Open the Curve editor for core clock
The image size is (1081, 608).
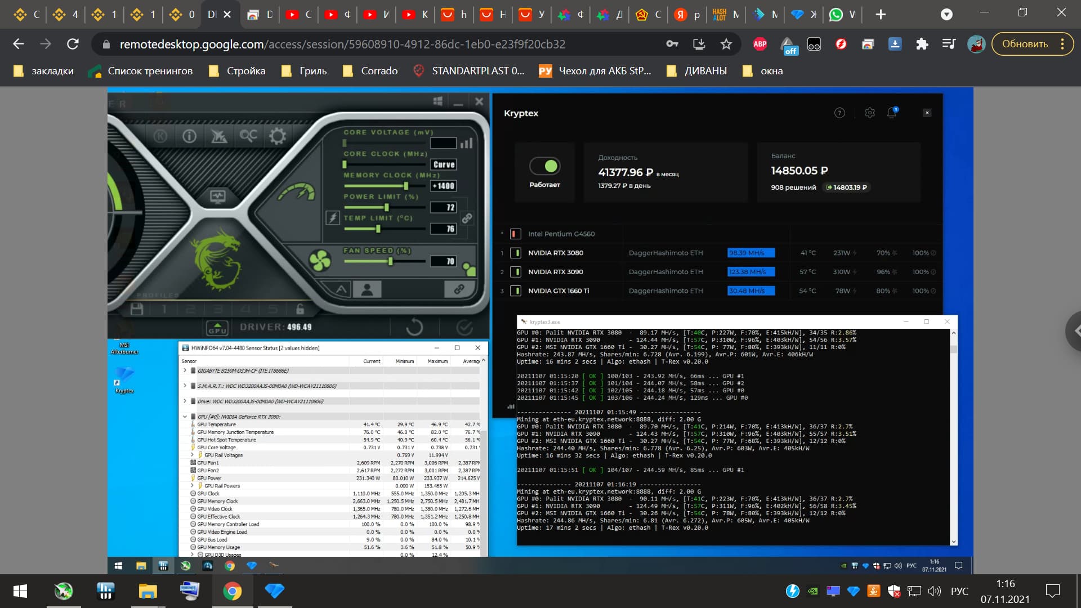pyautogui.click(x=444, y=164)
